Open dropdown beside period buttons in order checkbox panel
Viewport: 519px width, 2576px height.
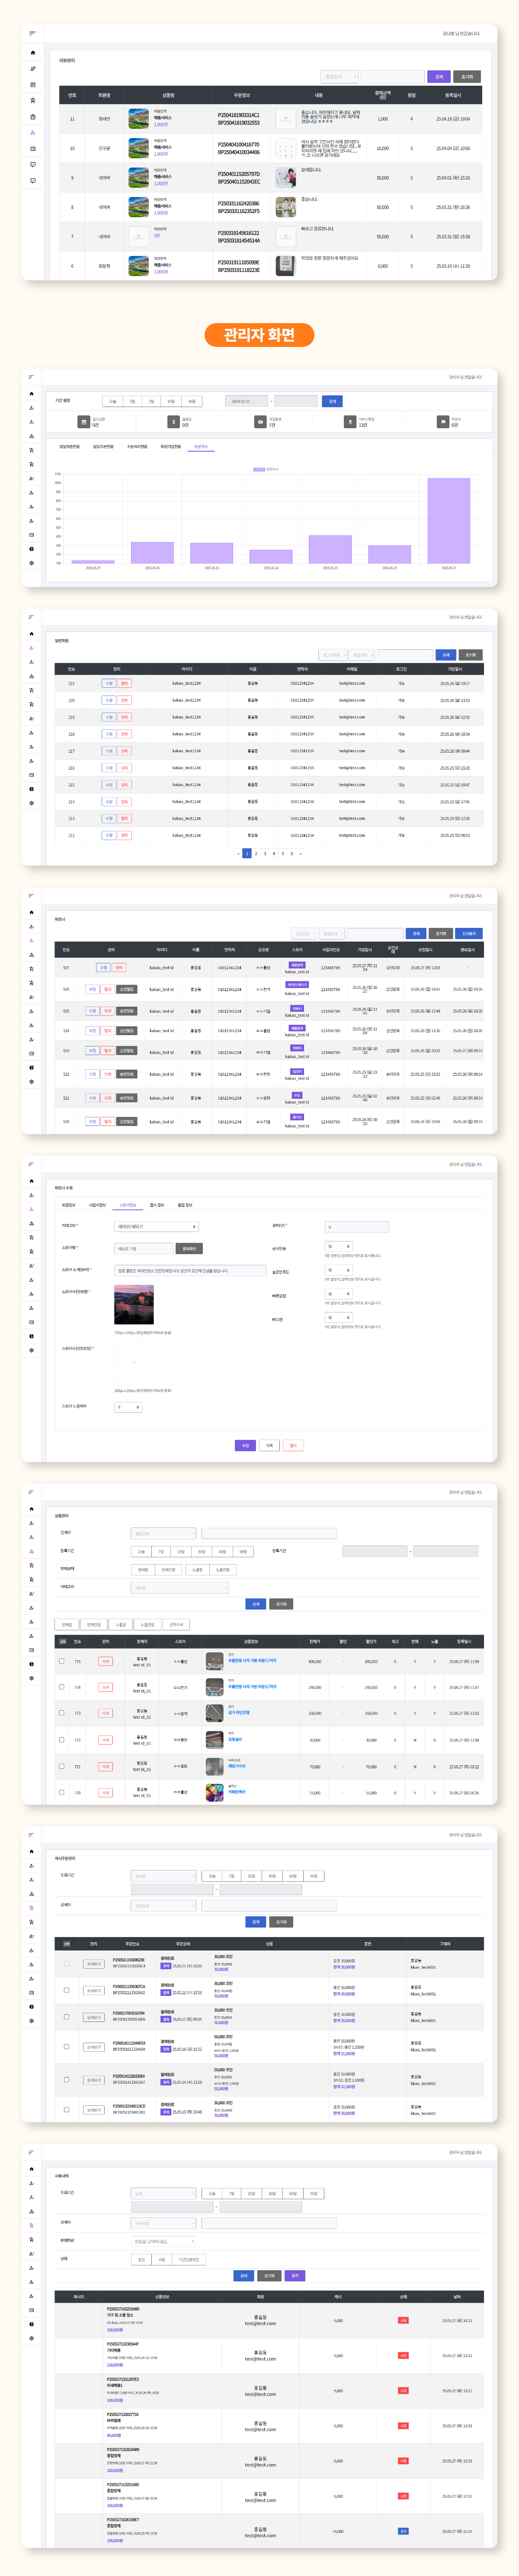(x=163, y=1876)
